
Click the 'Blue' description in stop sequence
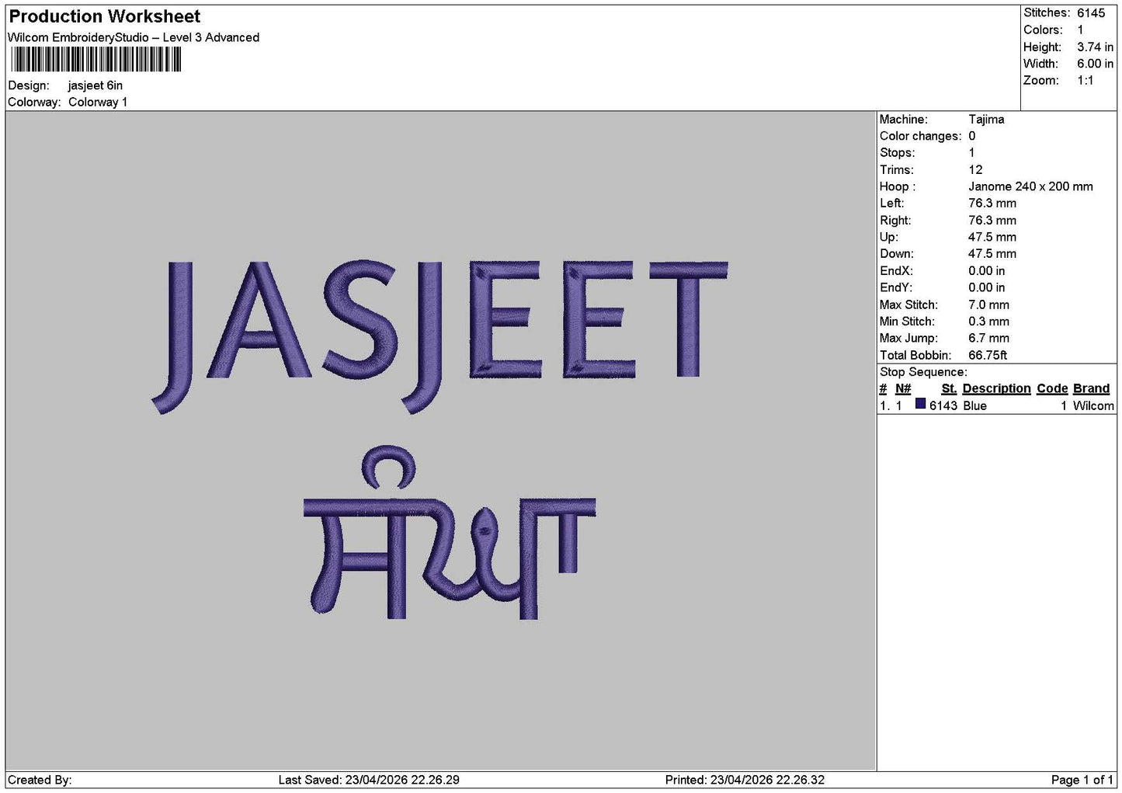click(x=974, y=405)
